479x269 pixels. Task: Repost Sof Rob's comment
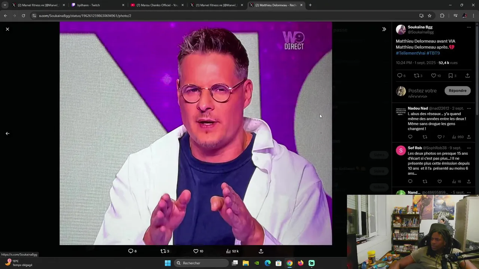(x=425, y=182)
